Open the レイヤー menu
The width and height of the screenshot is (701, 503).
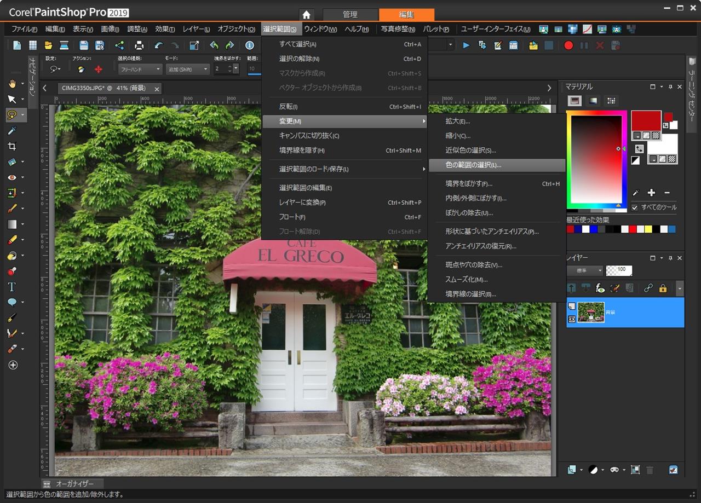[x=196, y=29]
